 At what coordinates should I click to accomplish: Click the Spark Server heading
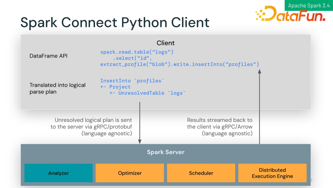(x=166, y=152)
